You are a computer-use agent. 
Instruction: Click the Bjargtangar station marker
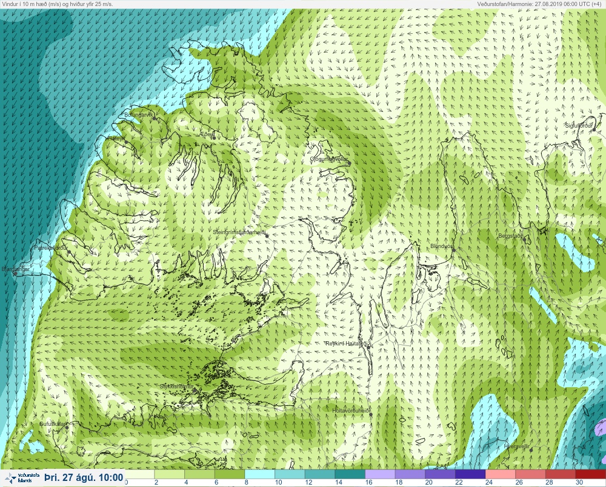click(x=16, y=273)
